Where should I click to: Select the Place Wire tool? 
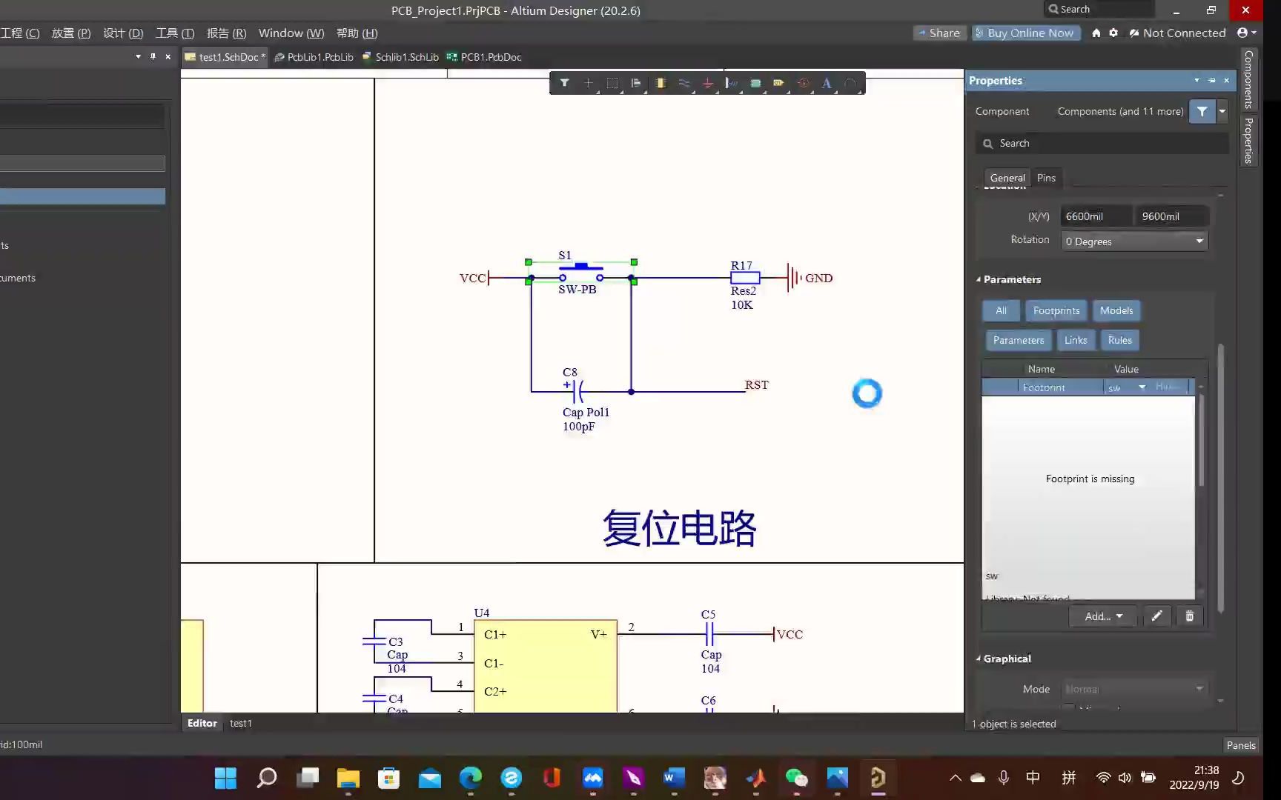pyautogui.click(x=685, y=83)
